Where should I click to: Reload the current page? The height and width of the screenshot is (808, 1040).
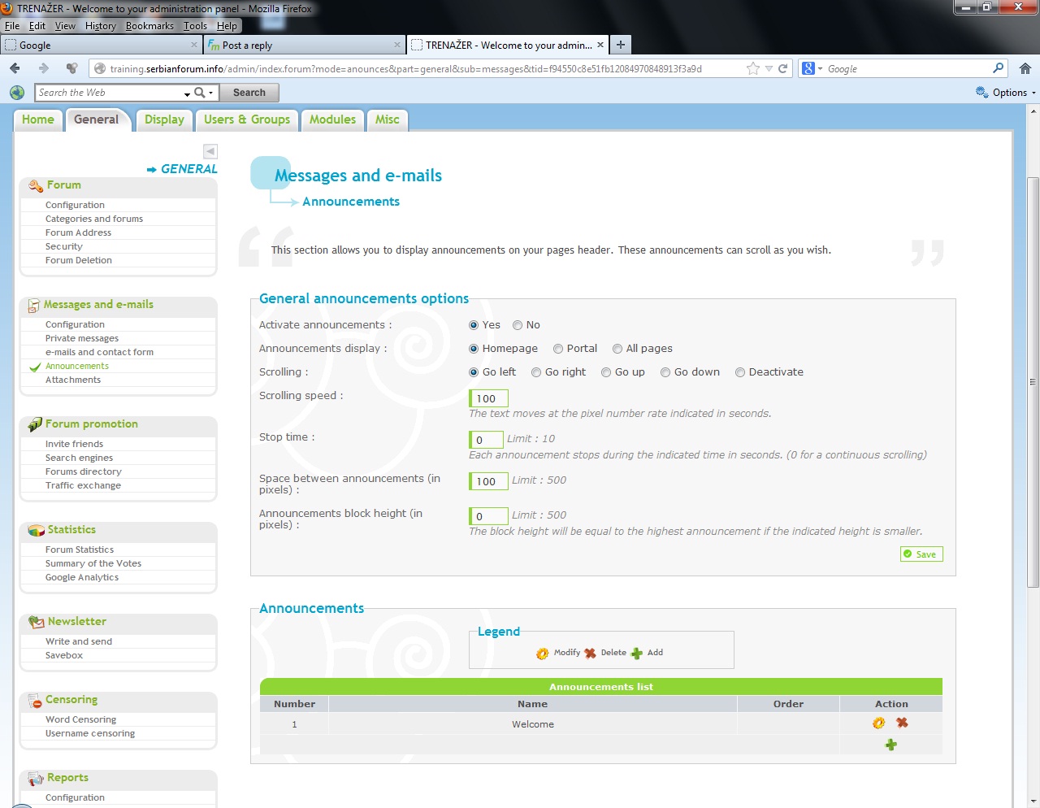click(x=783, y=68)
